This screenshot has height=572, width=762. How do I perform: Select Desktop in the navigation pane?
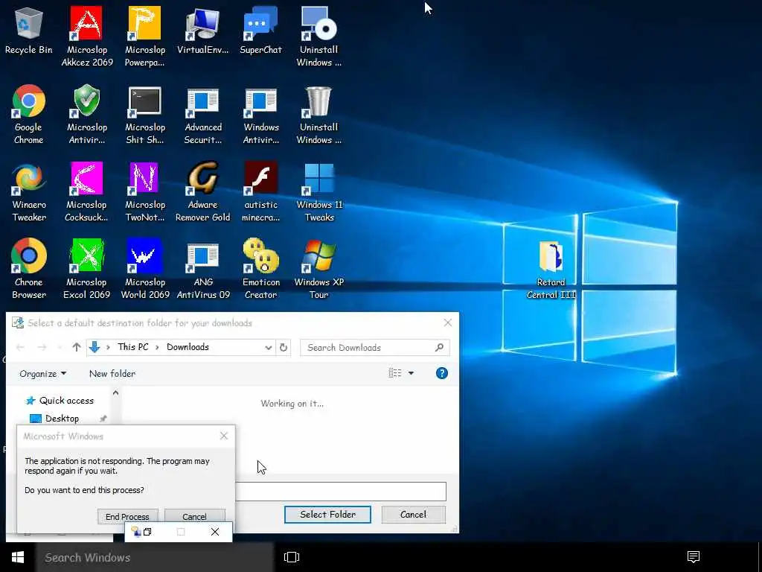[54, 419]
